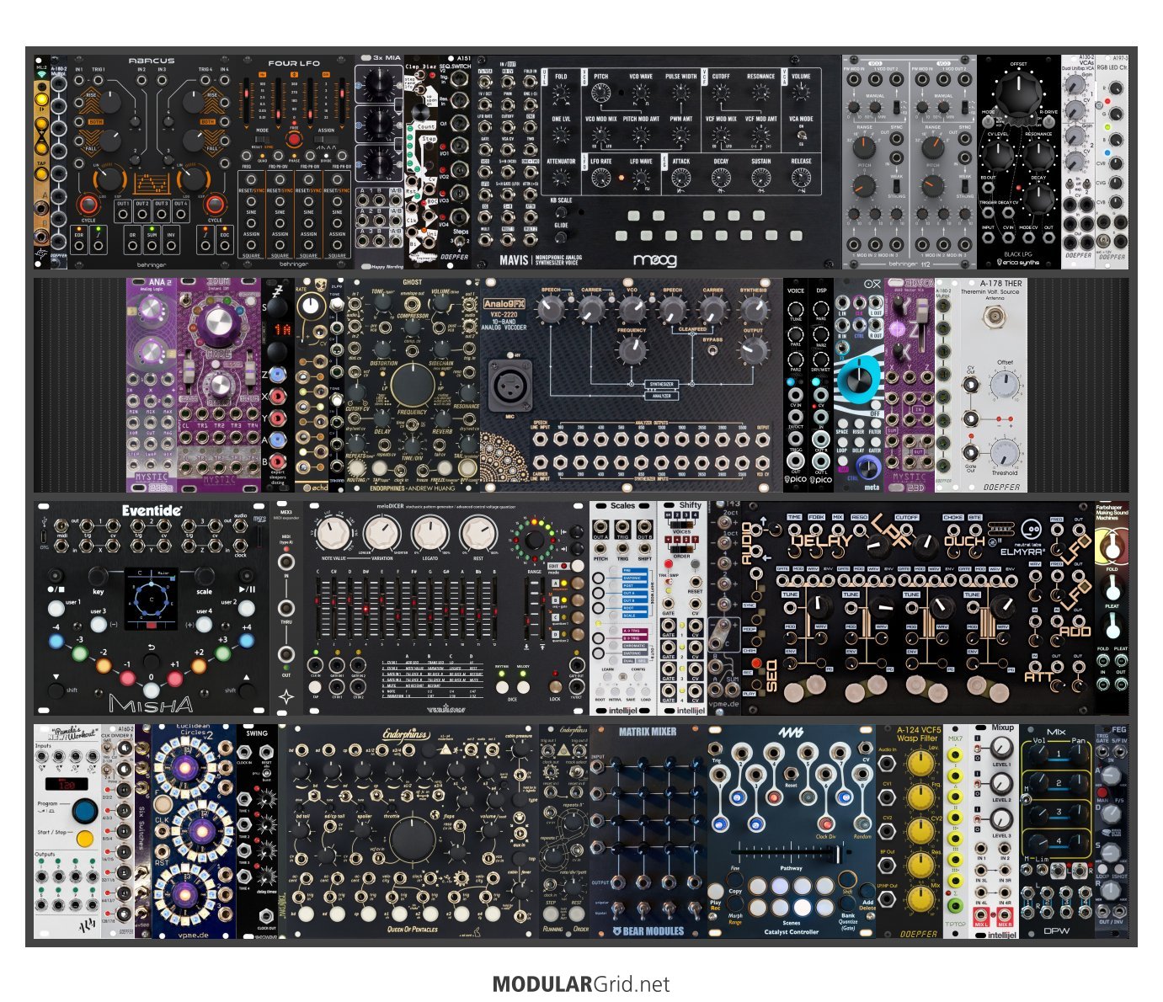This screenshot has width=1163, height=1002.
Task: Click the Four LFO red center button
Action: point(294,140)
